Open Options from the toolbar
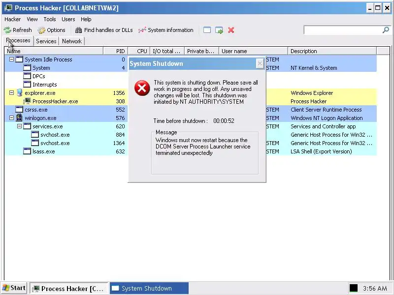Image resolution: width=394 pixels, height=295 pixels. point(52,30)
